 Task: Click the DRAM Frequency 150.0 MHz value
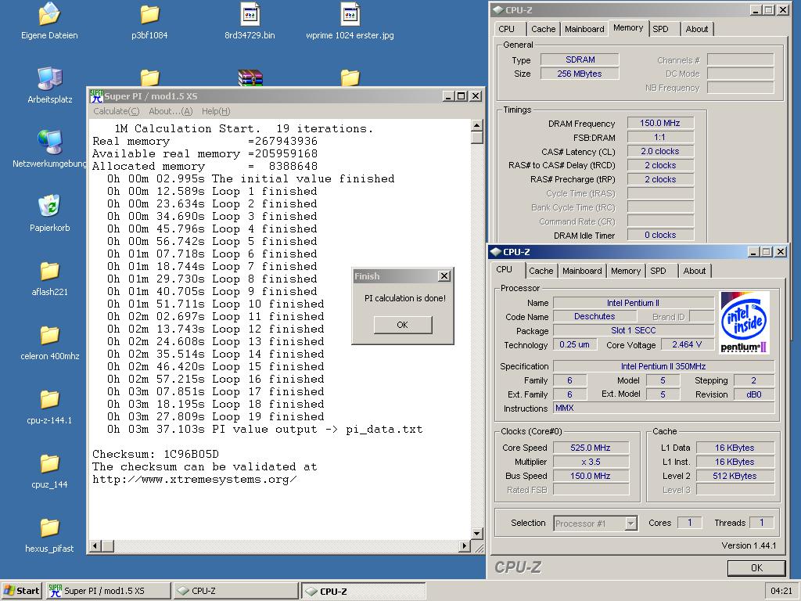(x=660, y=123)
